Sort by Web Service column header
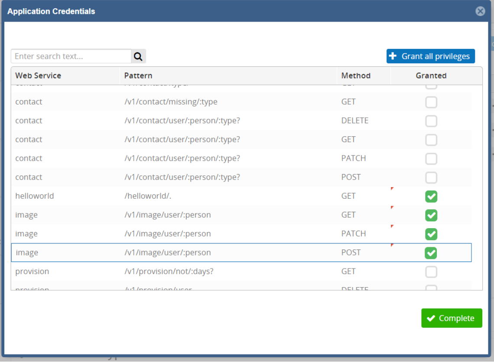This screenshot has width=494, height=362. [38, 76]
